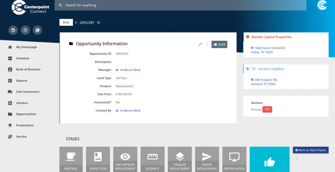This screenshot has width=335, height=172.
Task: Open the Opportunity Information three-dot menu
Action: point(207,44)
